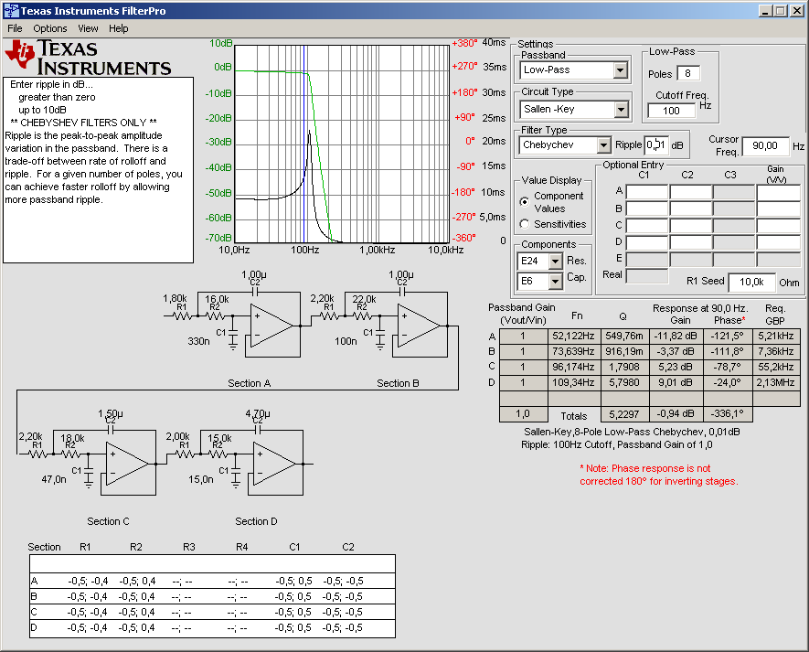Click the 22,0k R2 resistor in Section B
This screenshot has width=809, height=652.
point(362,315)
